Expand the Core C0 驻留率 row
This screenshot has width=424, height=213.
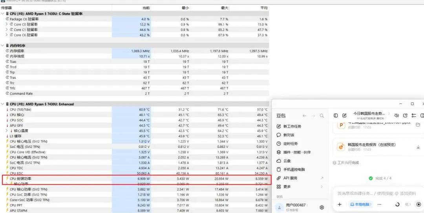point(7,24)
